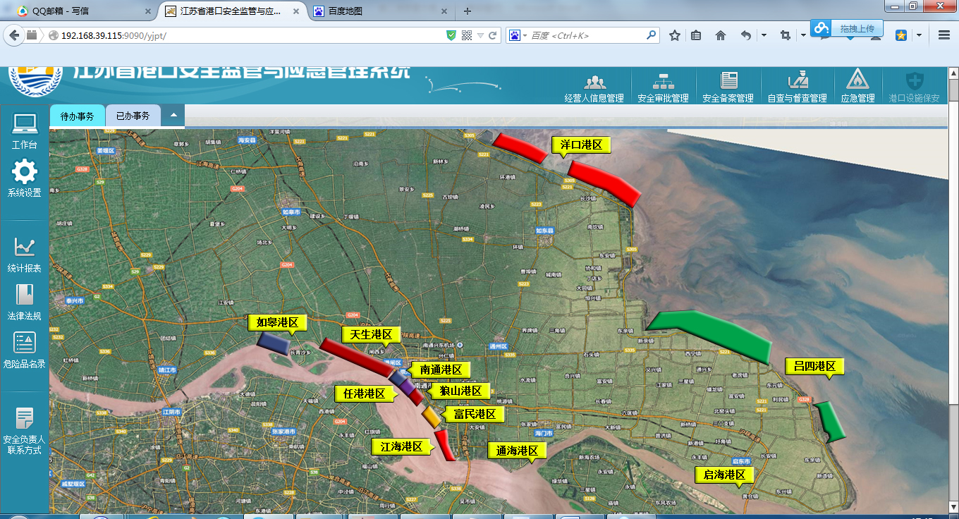Open 自查与督查管理 from the header
The height and width of the screenshot is (519, 959).
tap(797, 87)
